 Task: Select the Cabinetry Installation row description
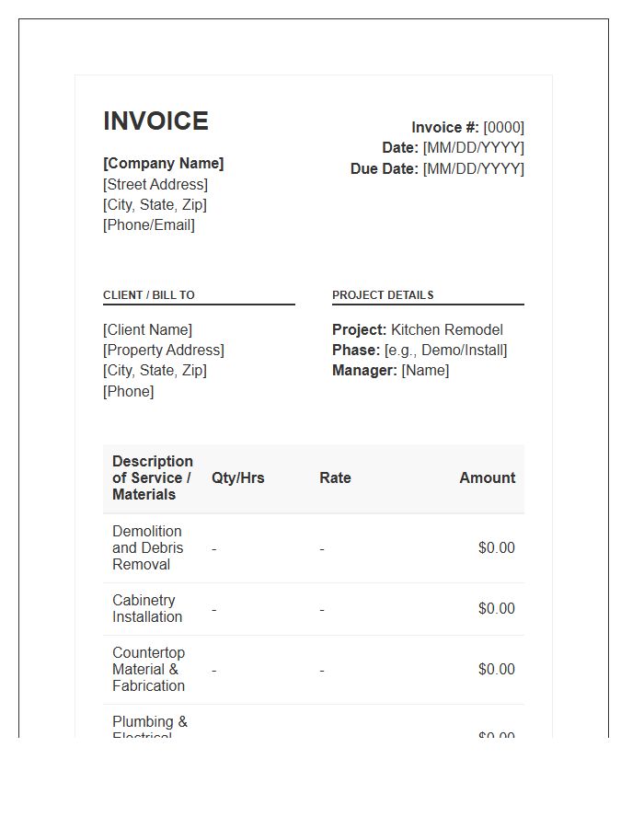coord(147,608)
